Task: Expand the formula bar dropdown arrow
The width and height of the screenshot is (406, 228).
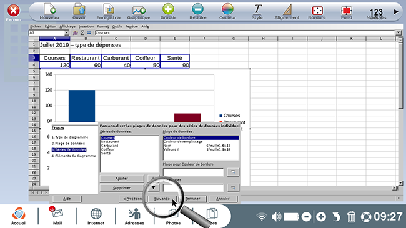Action: point(399,32)
